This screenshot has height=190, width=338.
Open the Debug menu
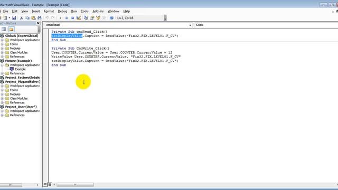(62, 11)
